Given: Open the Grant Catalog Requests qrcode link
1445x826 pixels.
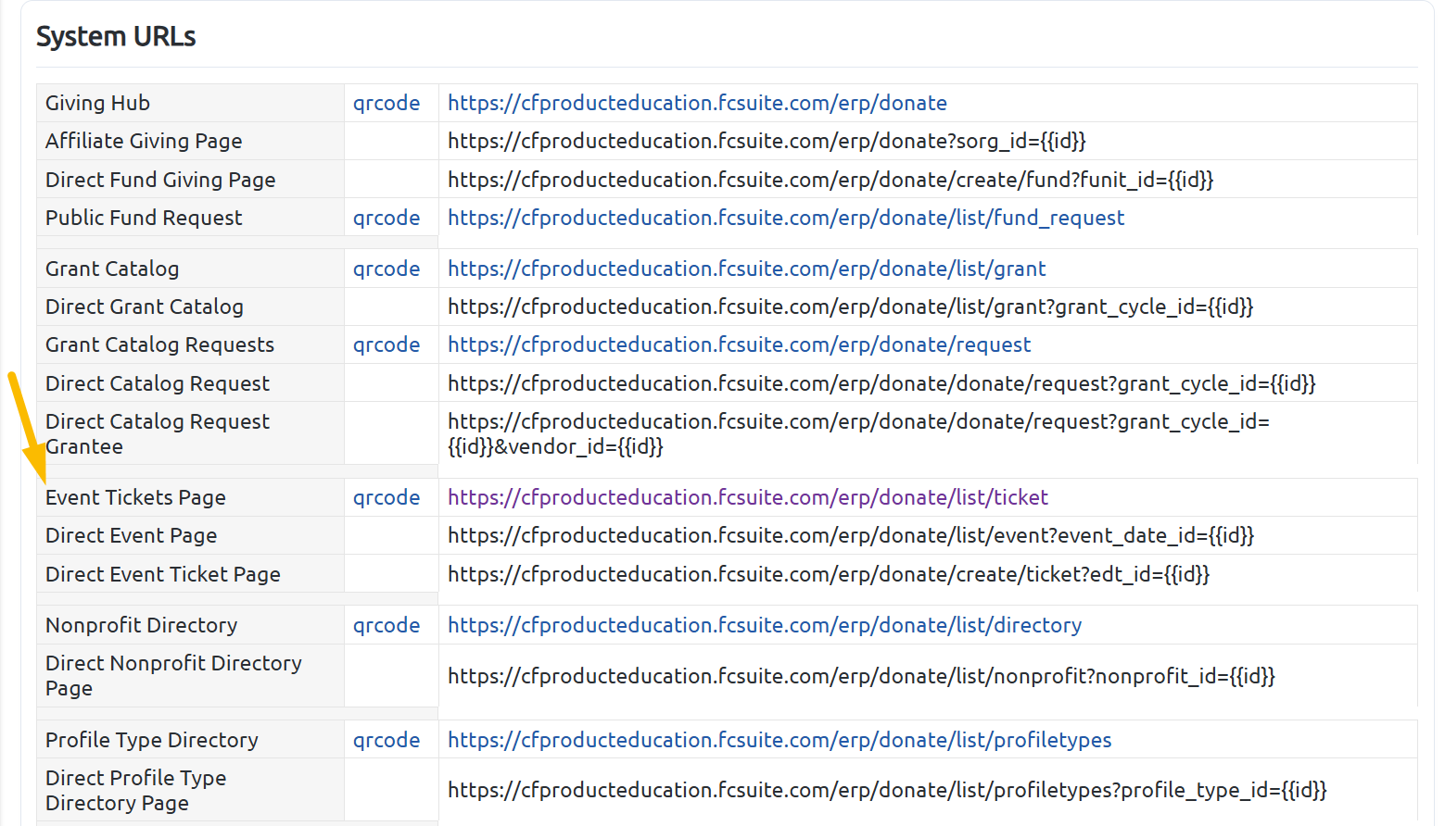Looking at the screenshot, I should 387,344.
